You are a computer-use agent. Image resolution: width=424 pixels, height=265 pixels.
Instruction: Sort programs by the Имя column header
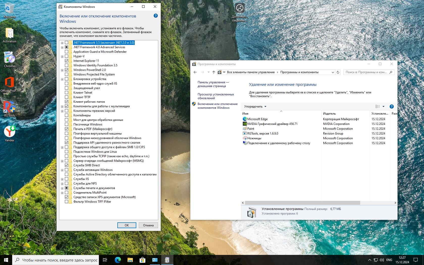pos(245,114)
